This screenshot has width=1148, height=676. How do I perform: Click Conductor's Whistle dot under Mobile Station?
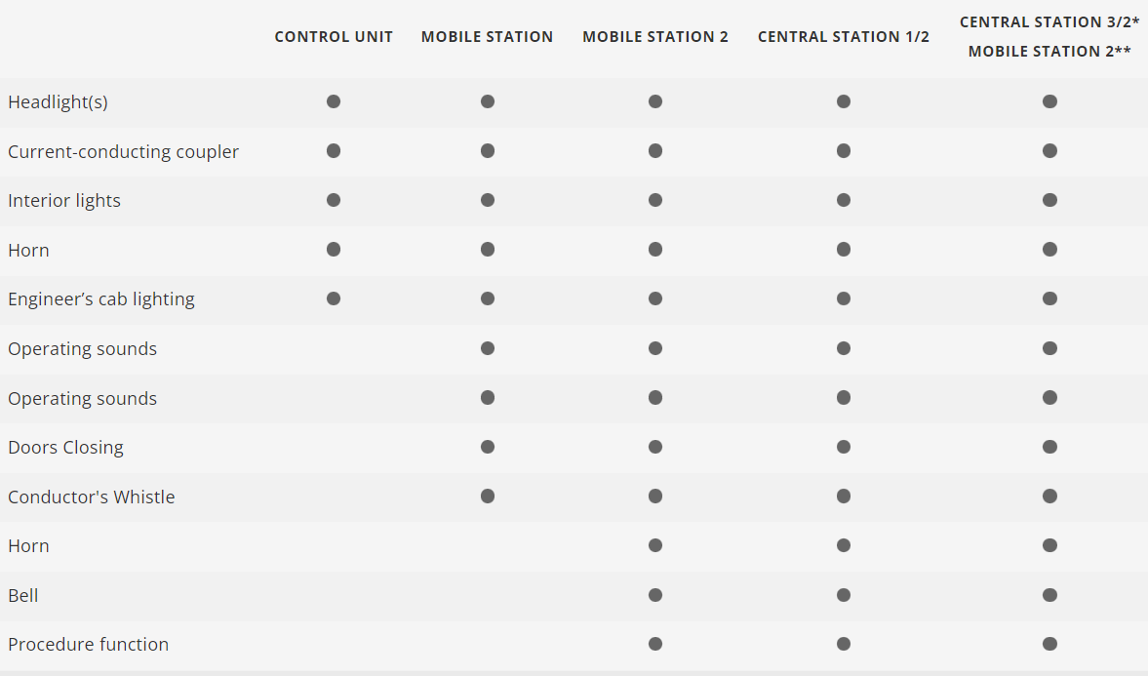coord(488,497)
